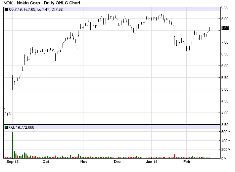235x172 pixels.
Task: Select the OHLC values line 'Op:7.49, Hi:7.65, Lo:7.47, Cl:7.62'
Action: tap(36, 9)
